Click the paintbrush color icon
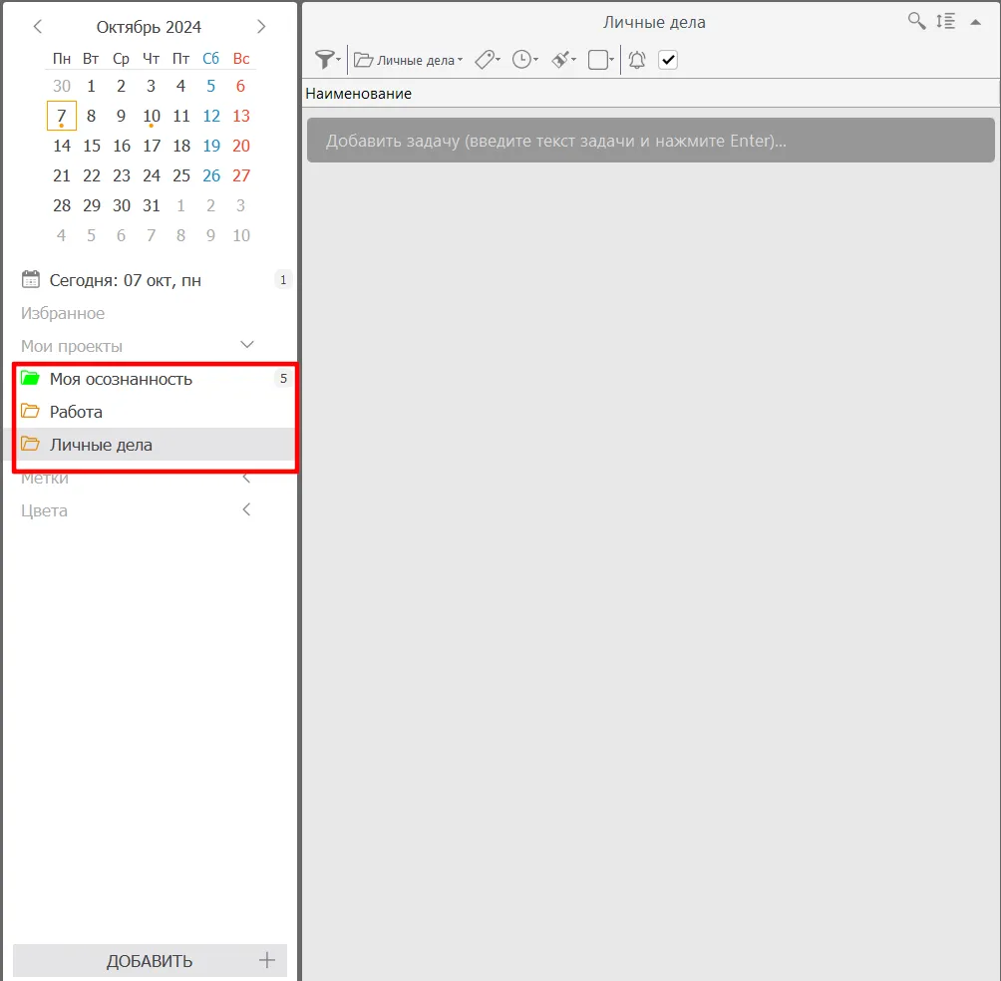The width and height of the screenshot is (1001, 981). click(x=562, y=60)
